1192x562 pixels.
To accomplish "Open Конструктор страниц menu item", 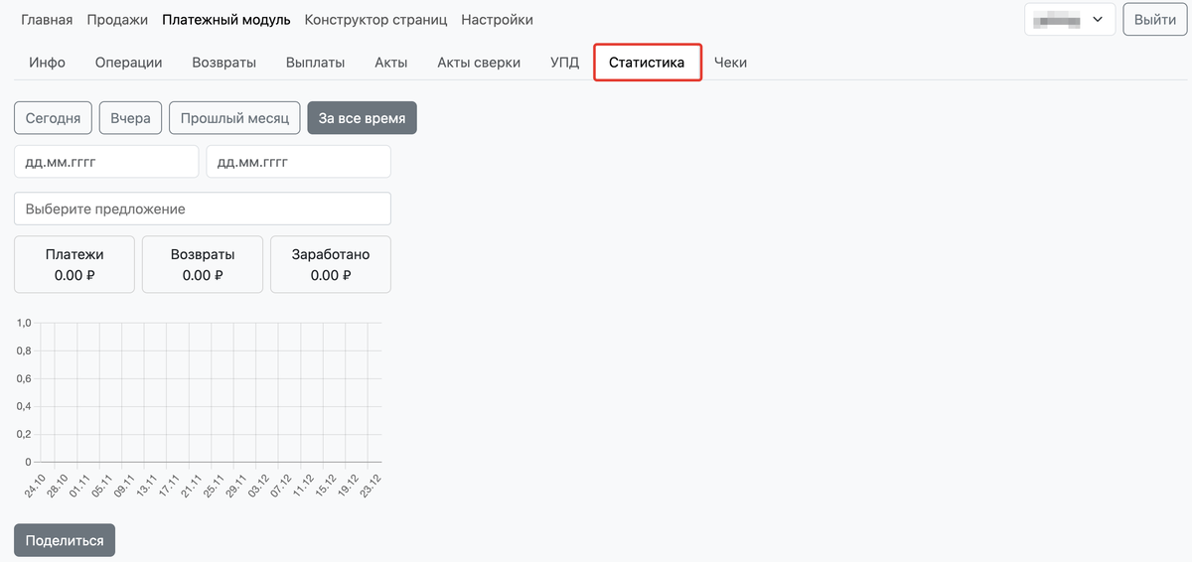I will pos(375,20).
